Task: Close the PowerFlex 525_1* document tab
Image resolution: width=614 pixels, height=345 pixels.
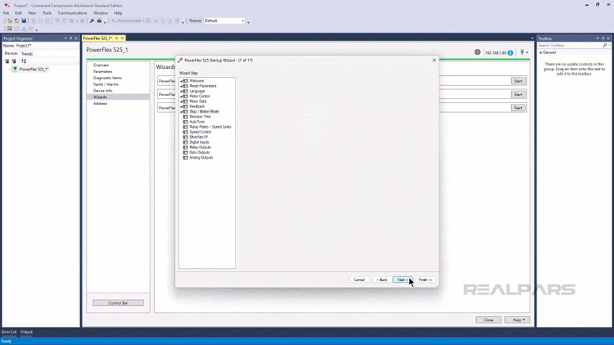Action: point(122,38)
